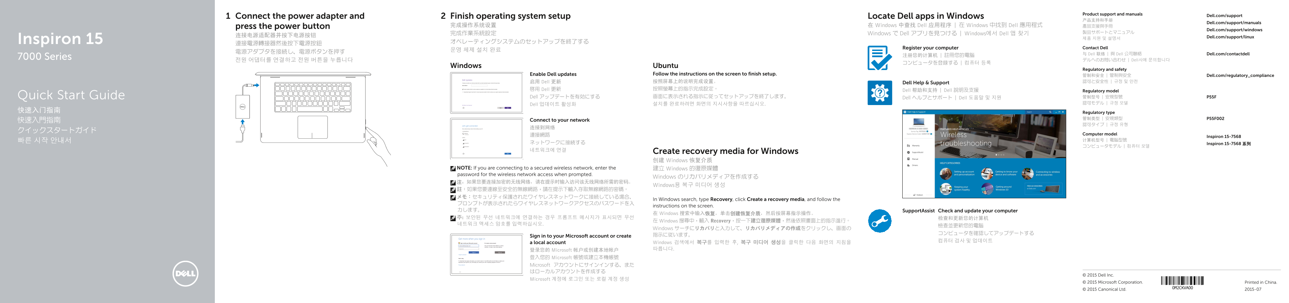1289x303 pixels.
Task: Click the "Ubuntu" subheading
Action: pyautogui.click(x=666, y=66)
